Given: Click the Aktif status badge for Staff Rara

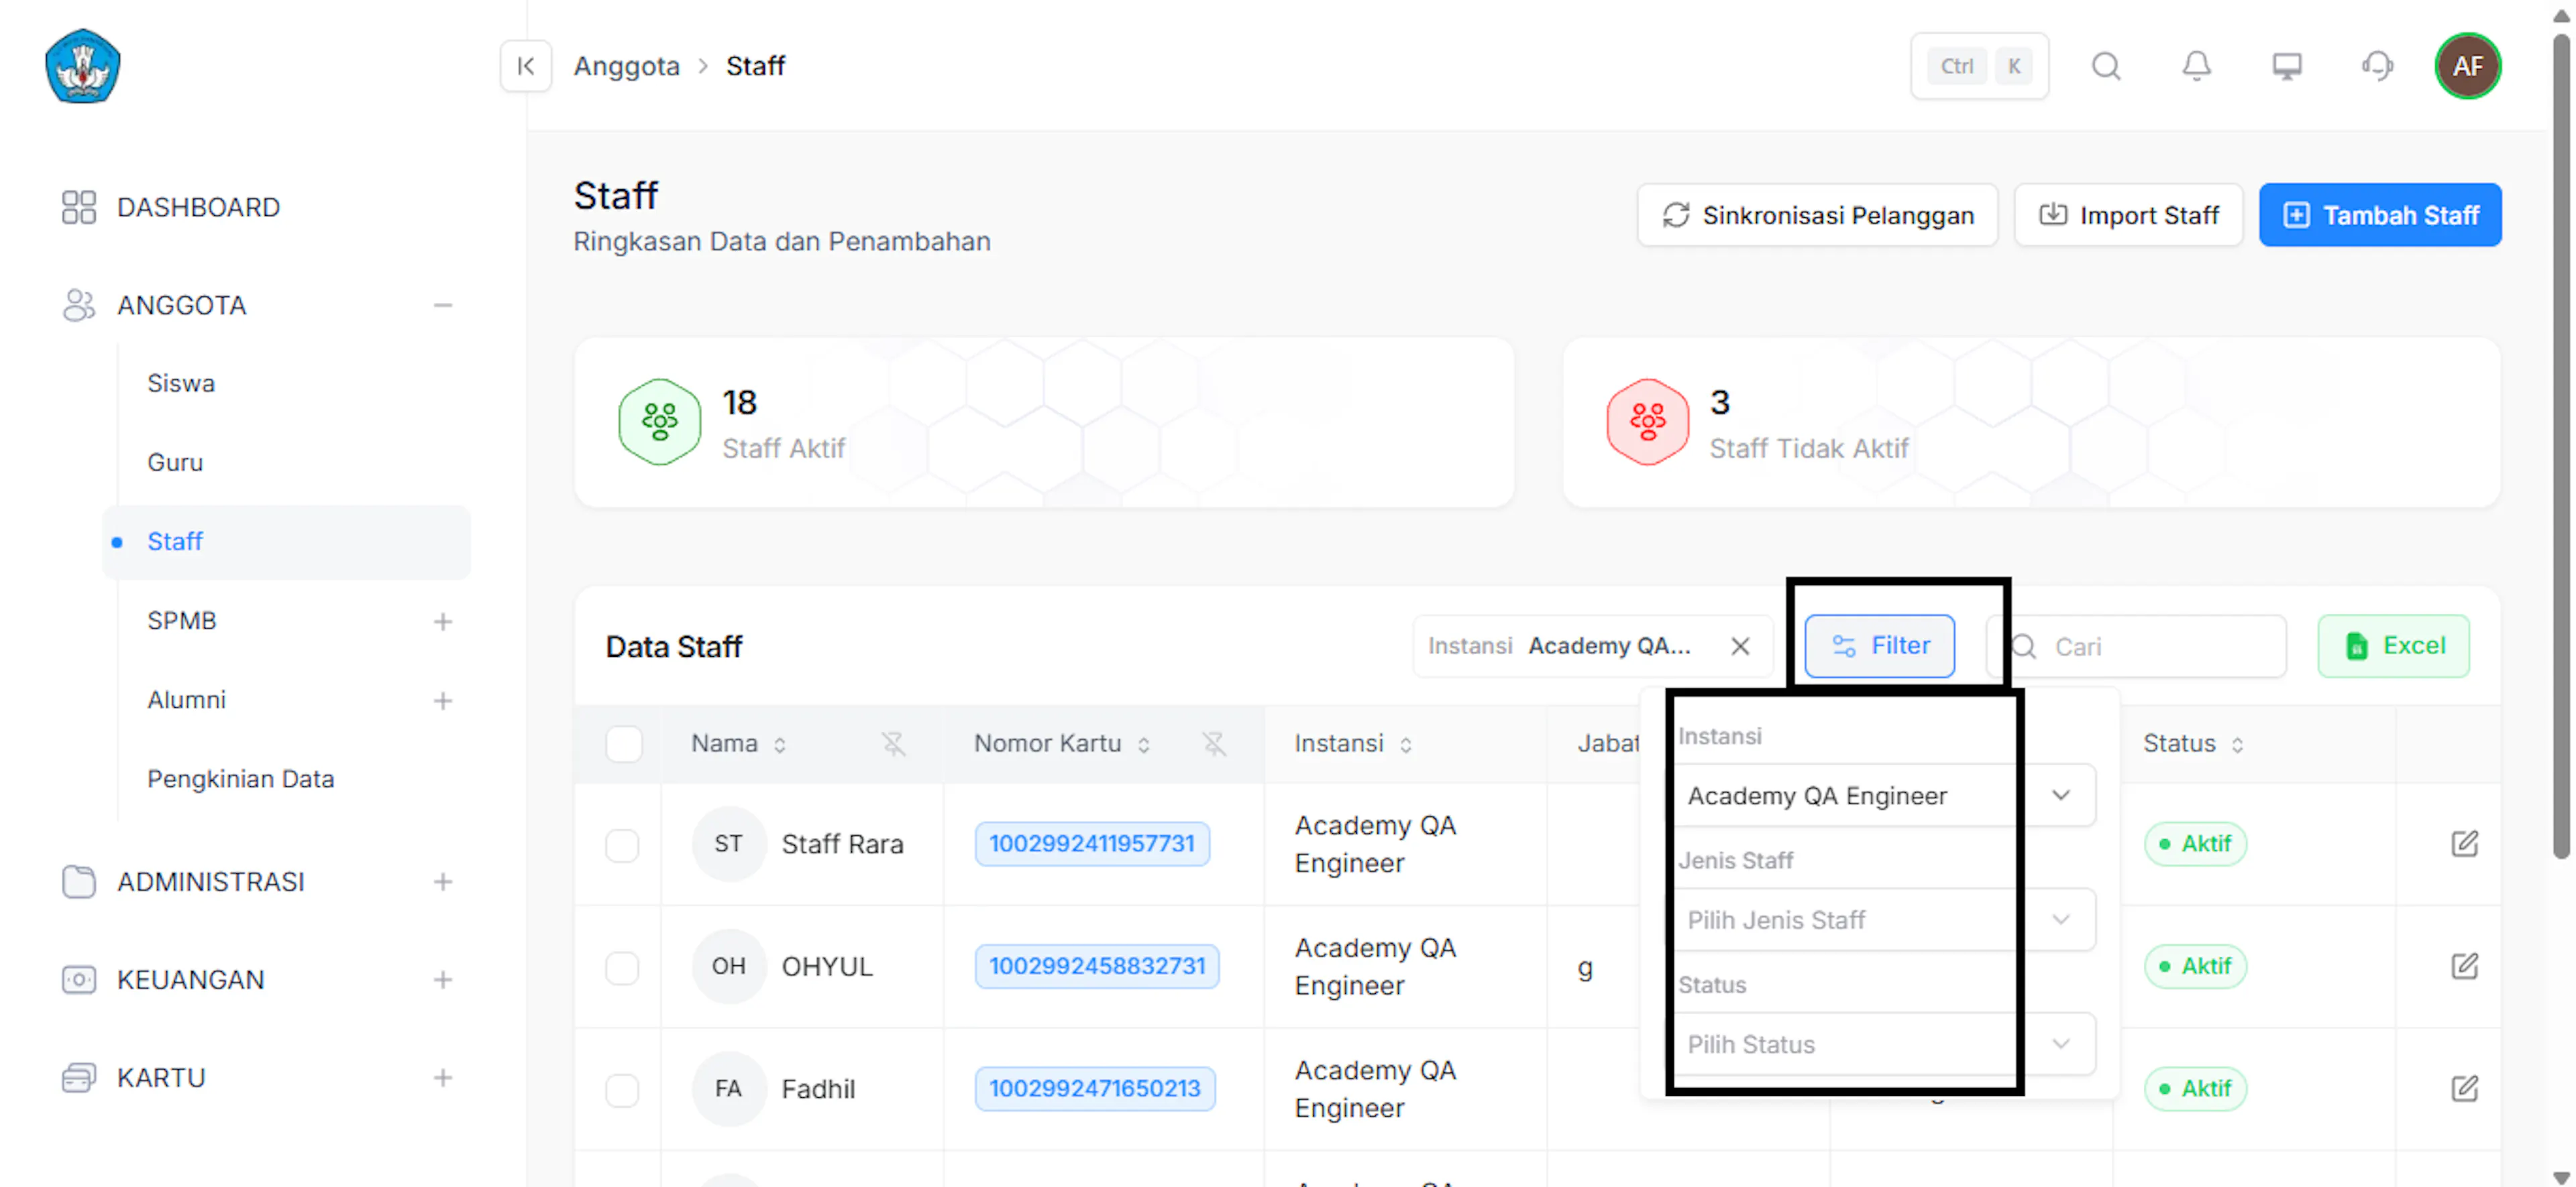Looking at the screenshot, I should click(2195, 843).
